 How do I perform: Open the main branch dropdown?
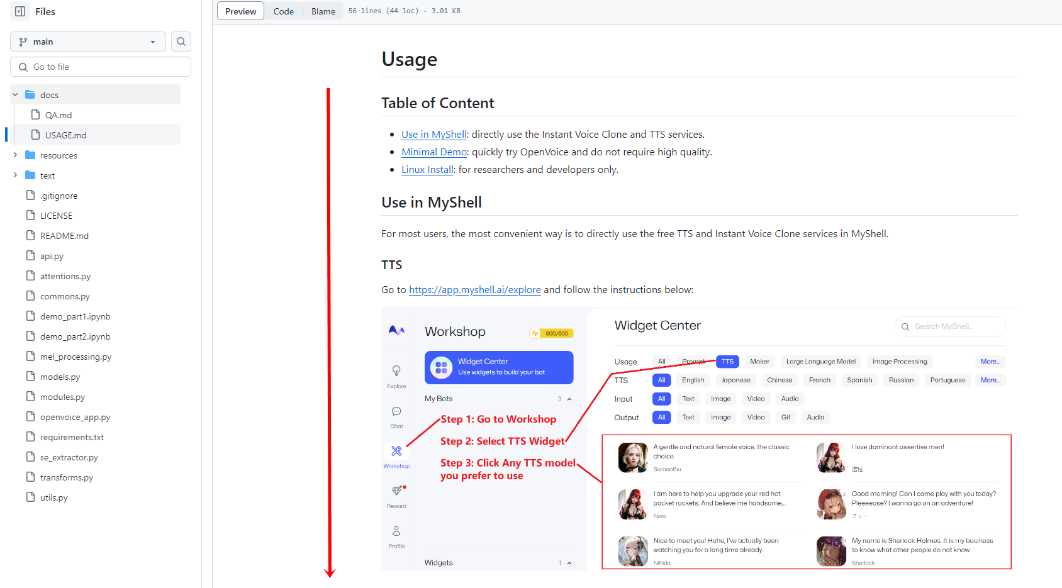click(88, 42)
